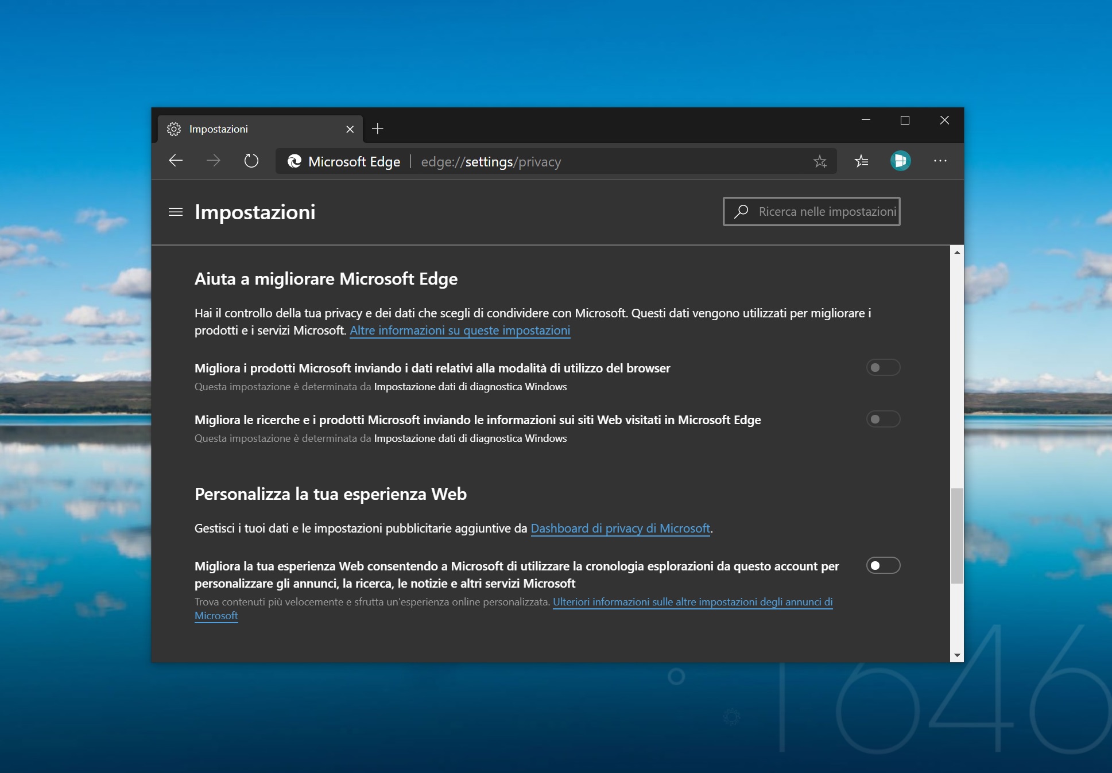Click the forward navigation arrow
1112x773 pixels.
coord(213,161)
